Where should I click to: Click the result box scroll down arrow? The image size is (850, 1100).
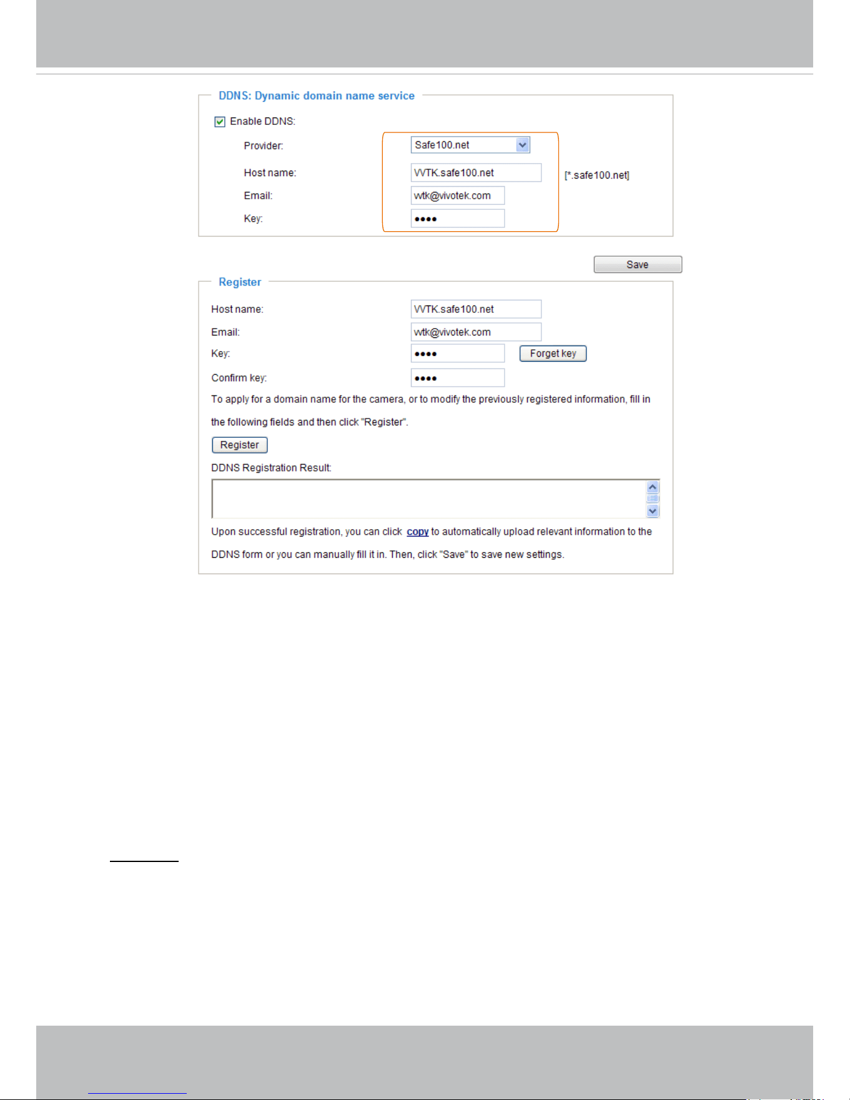tap(653, 511)
